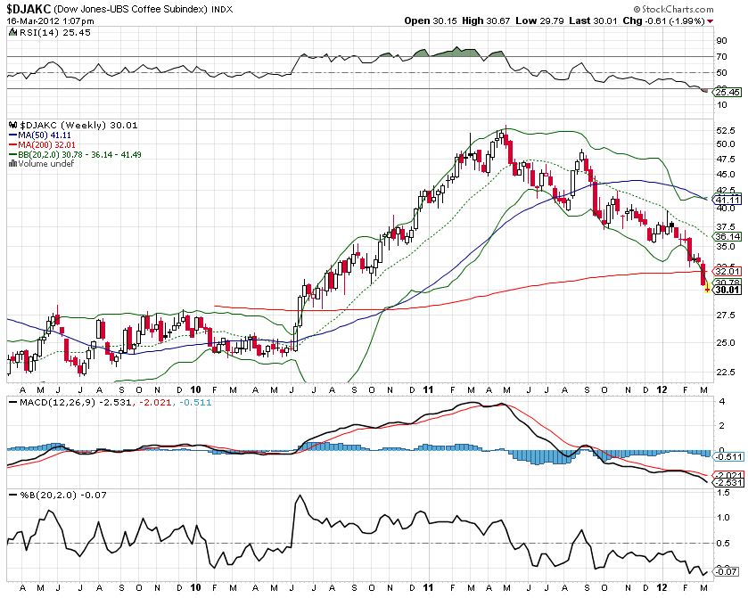
Task: Click the 'MA(50) 41.11' legend entry
Action: tap(45, 135)
